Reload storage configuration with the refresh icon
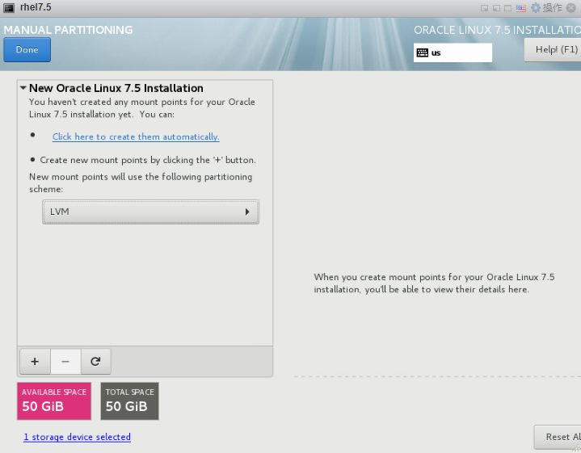Screen dimensions: 581x453 tap(95, 361)
